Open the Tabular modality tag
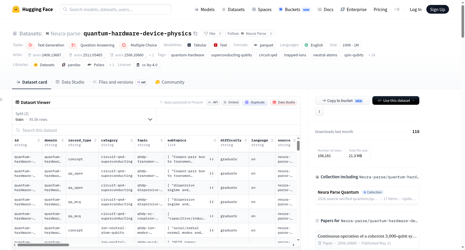 (x=197, y=45)
